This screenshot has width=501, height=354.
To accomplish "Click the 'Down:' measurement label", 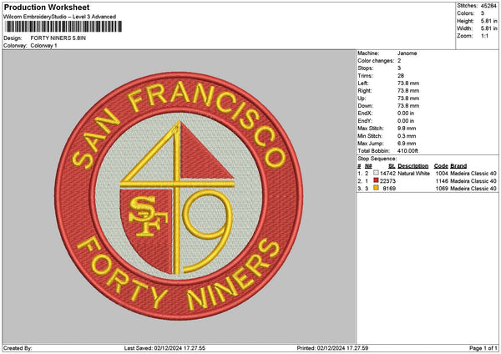I will [x=365, y=106].
